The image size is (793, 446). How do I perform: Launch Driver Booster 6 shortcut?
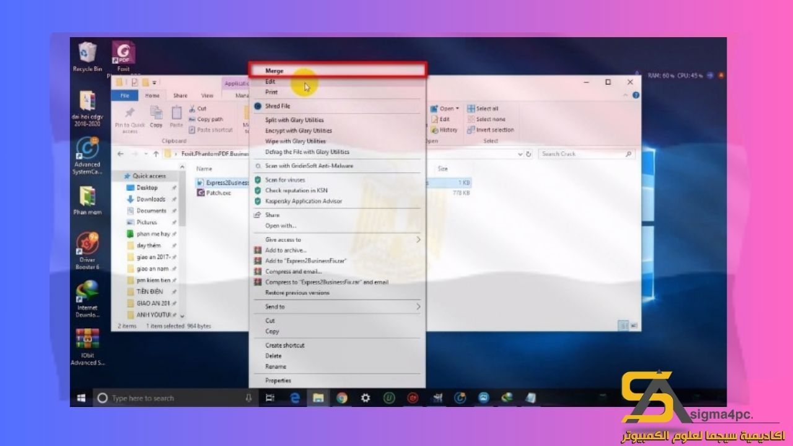pos(87,251)
